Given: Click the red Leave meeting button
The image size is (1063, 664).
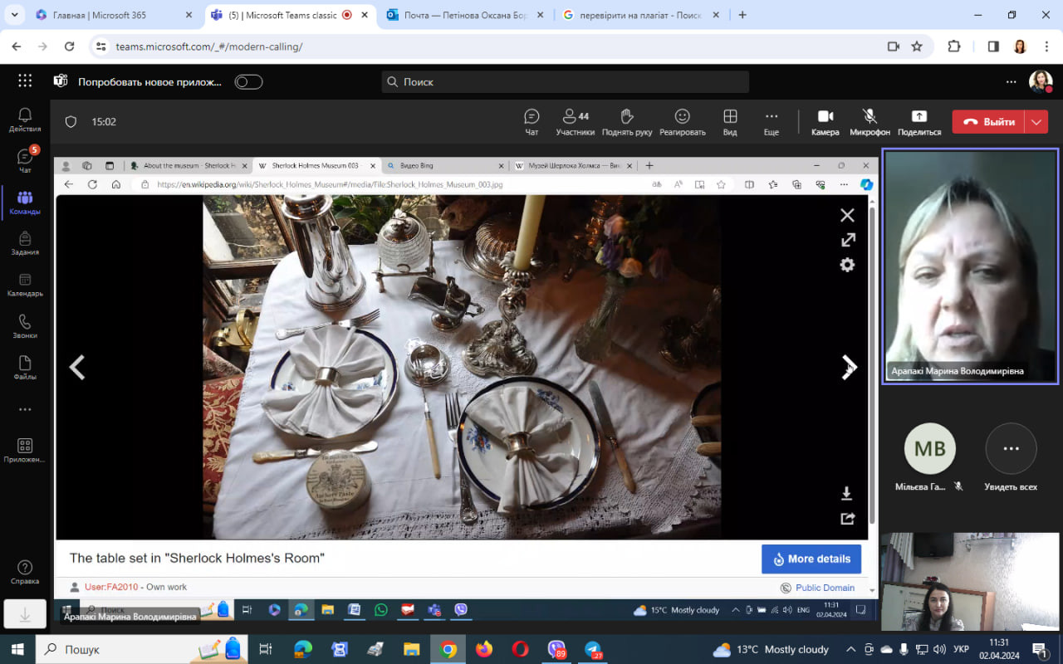Looking at the screenshot, I should coord(988,122).
